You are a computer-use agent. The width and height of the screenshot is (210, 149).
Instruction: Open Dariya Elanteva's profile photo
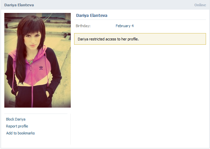tap(38, 60)
